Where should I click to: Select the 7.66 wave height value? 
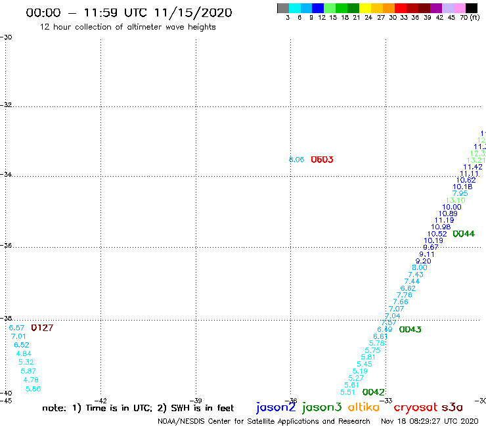tap(401, 302)
